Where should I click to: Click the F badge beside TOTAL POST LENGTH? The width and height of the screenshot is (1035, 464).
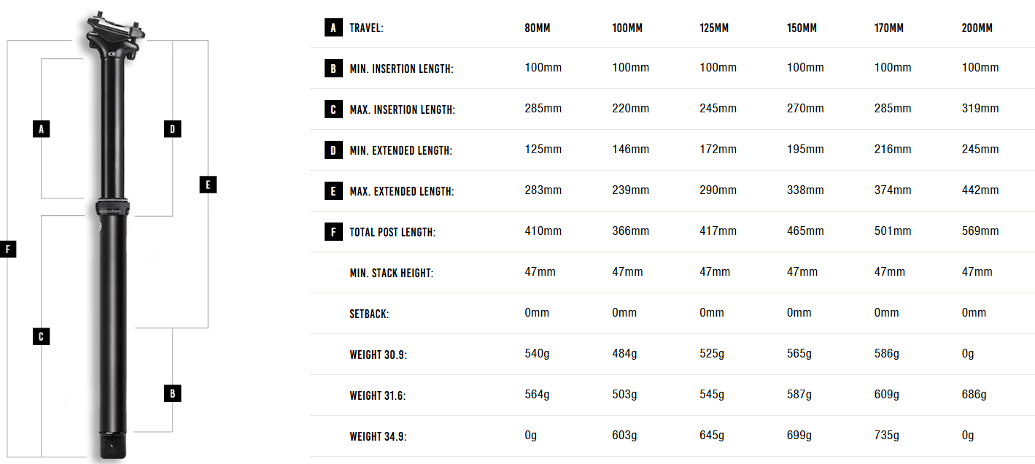(333, 232)
